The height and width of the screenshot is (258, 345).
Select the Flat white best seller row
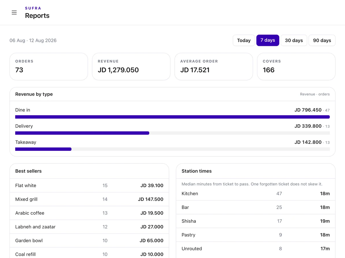[89, 185]
